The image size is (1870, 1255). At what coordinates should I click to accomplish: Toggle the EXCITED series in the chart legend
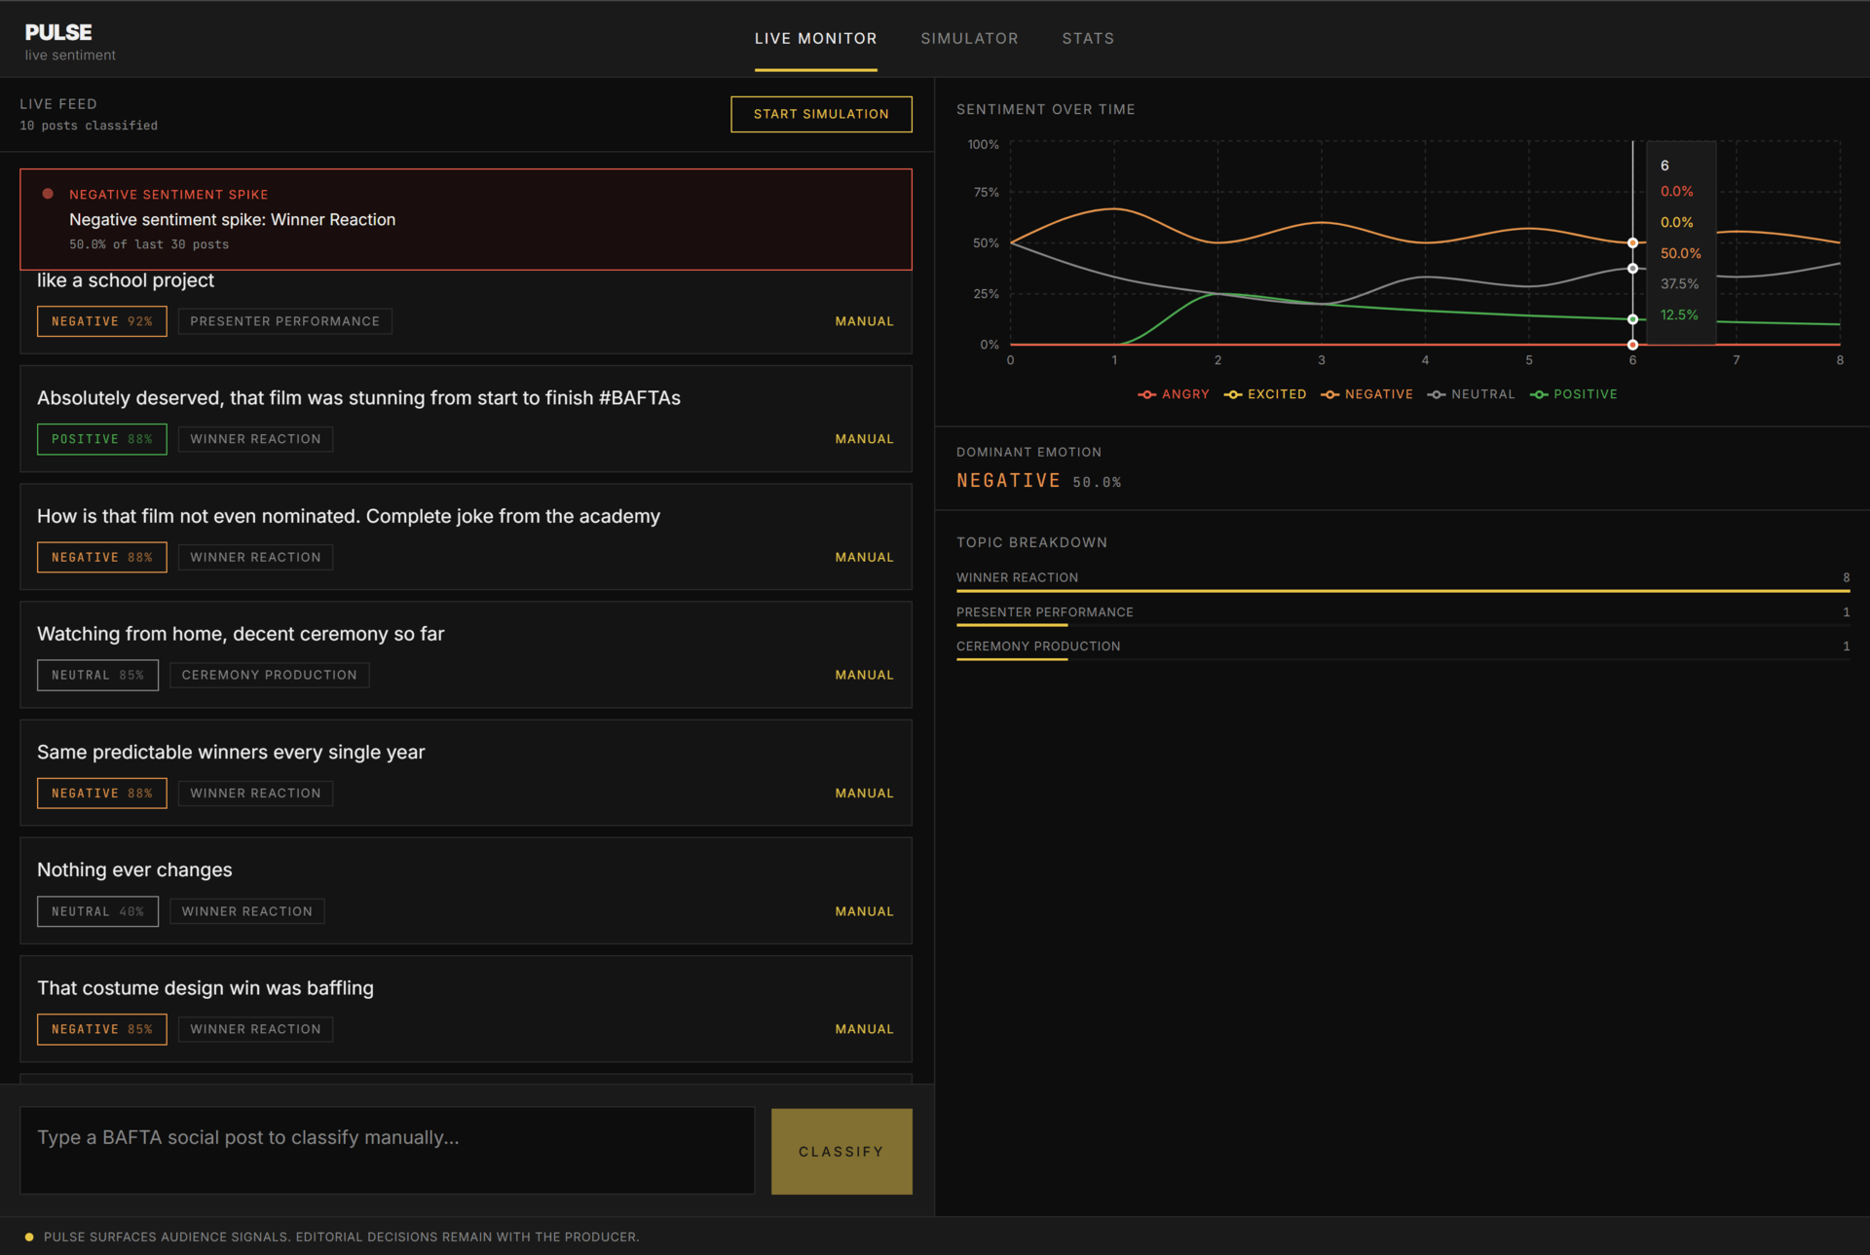1265,394
